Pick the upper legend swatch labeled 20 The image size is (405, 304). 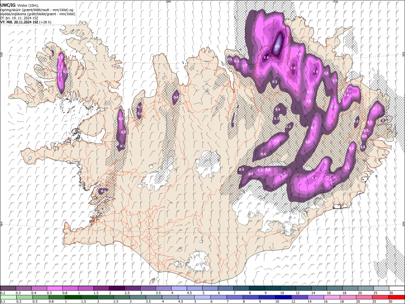[x=365, y=288]
